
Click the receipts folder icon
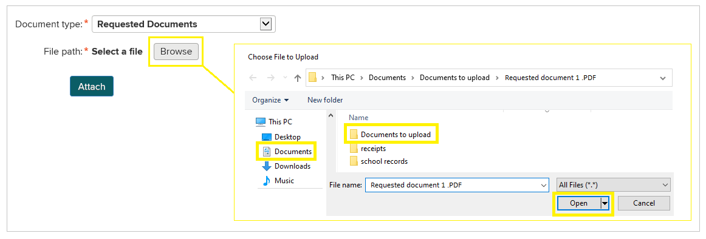coord(354,148)
